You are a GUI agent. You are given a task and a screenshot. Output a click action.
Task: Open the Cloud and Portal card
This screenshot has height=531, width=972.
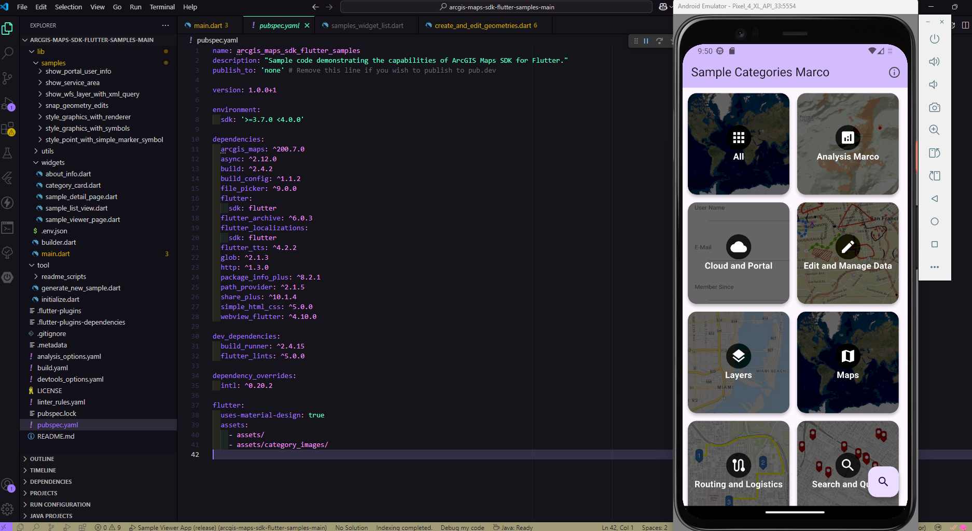pos(739,253)
